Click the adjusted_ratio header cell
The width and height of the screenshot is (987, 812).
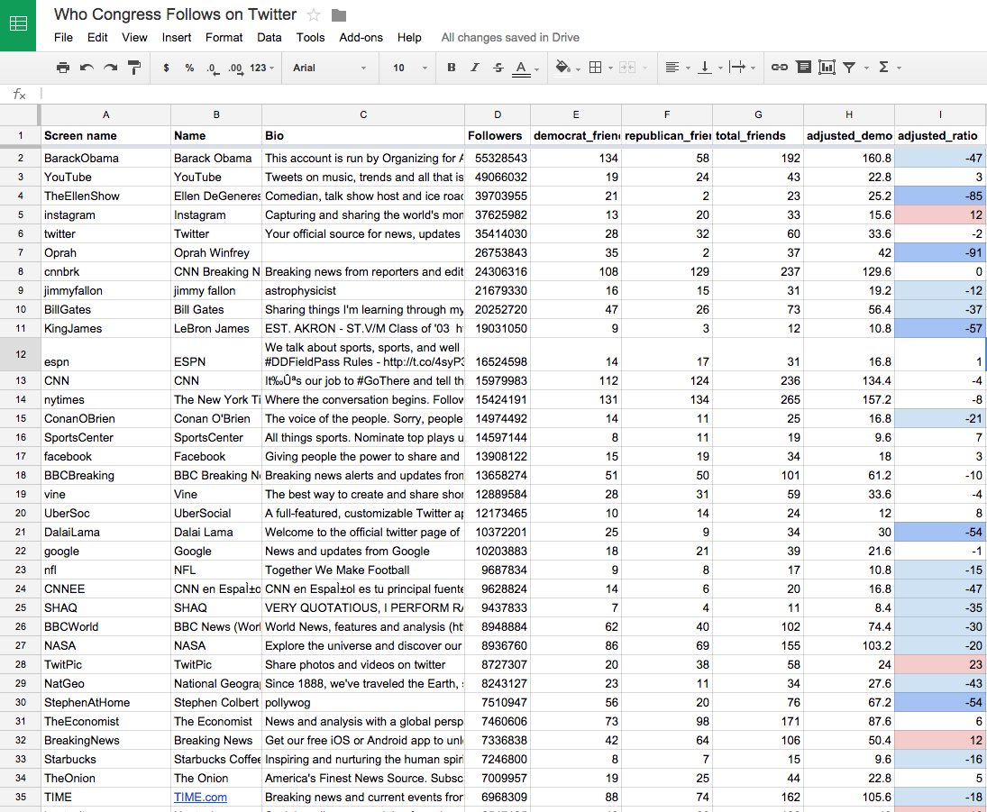tap(940, 135)
